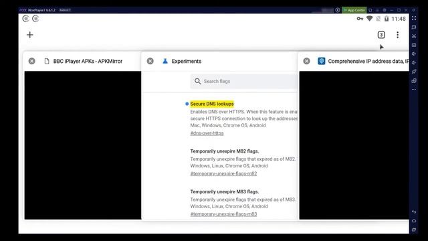Click the blue IP address site favicon
This screenshot has width=428, height=241.
coord(321,61)
